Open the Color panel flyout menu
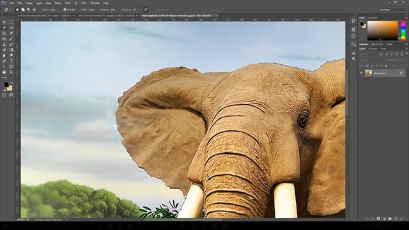 click(x=406, y=18)
